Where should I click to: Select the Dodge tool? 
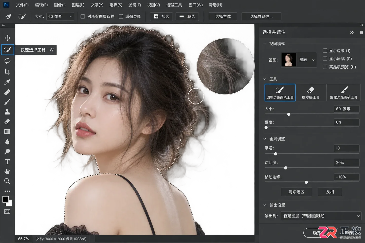7,152
